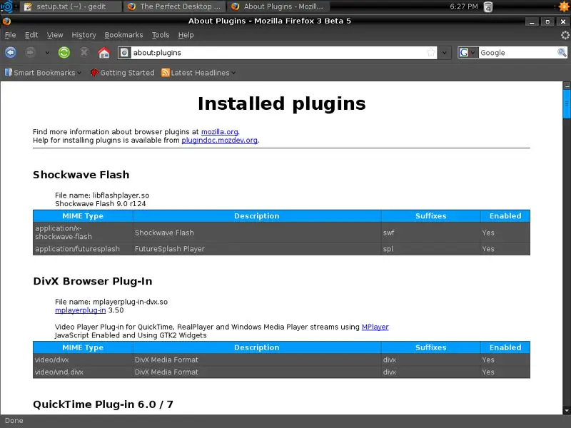Click the spl suffix cell
This screenshot has width=571, height=428.
pyautogui.click(x=430, y=249)
